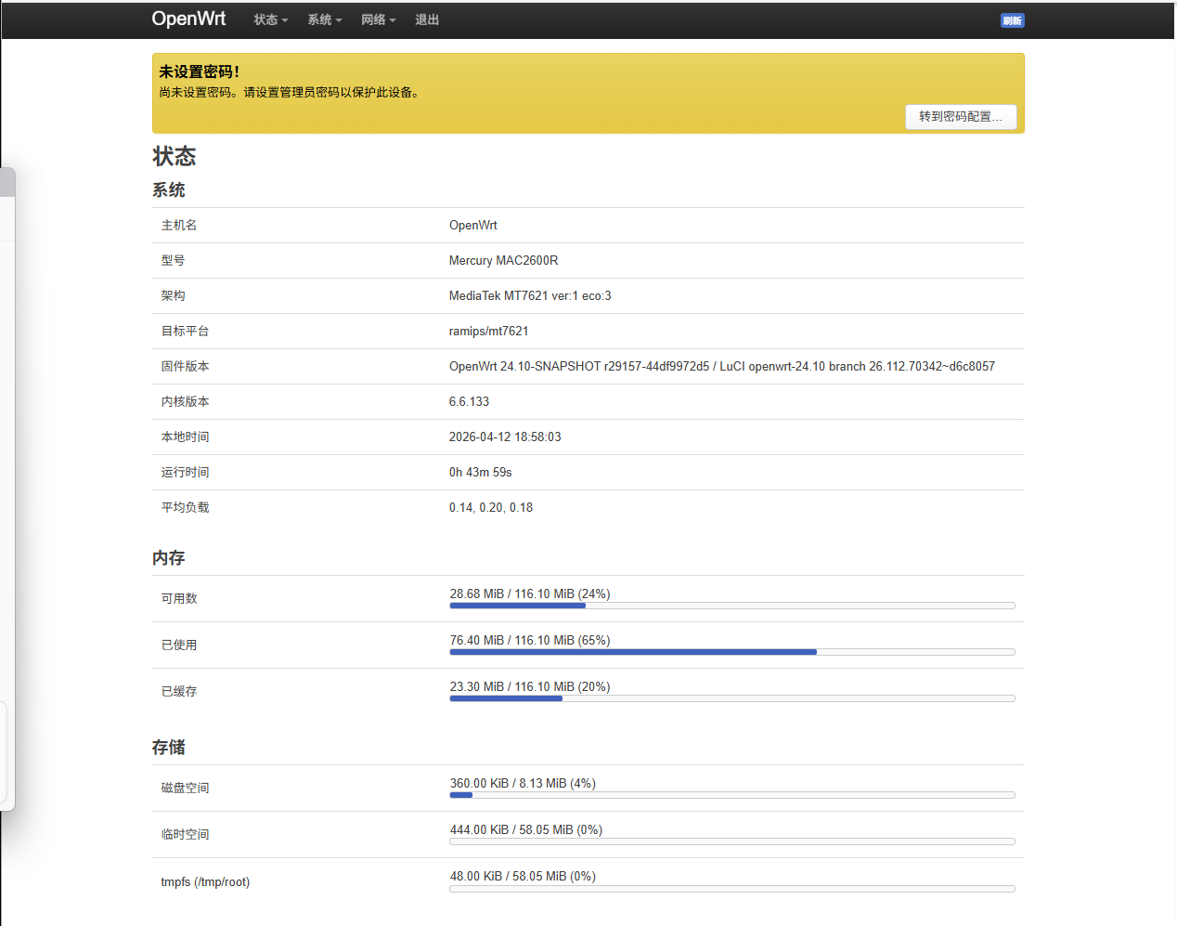1177x926 pixels.
Task: Click the 退出 logout menu item
Action: tap(427, 20)
